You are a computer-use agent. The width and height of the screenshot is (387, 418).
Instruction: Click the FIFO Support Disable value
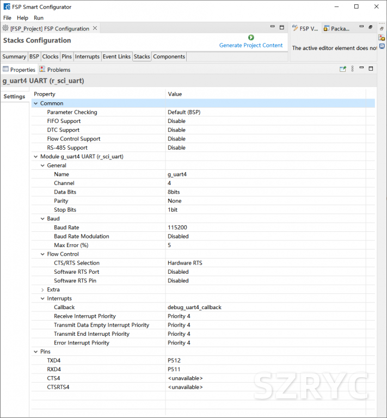176,121
